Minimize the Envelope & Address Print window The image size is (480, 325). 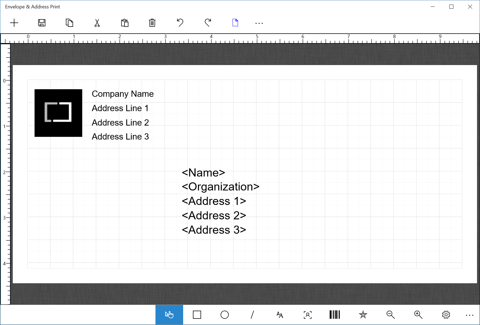[433, 7]
